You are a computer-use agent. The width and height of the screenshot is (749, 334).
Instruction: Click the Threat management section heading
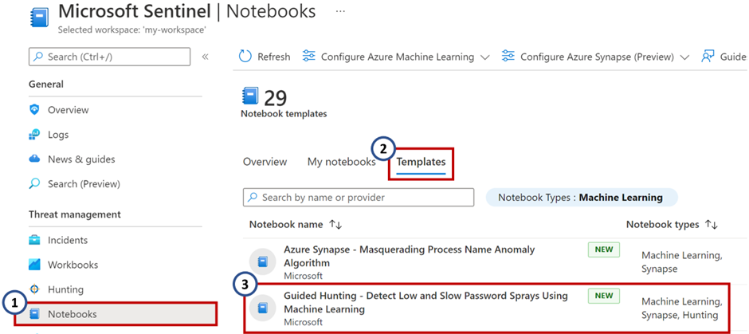click(x=75, y=214)
